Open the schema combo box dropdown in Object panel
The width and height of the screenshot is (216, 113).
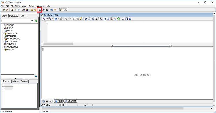pyautogui.click(x=32, y=21)
